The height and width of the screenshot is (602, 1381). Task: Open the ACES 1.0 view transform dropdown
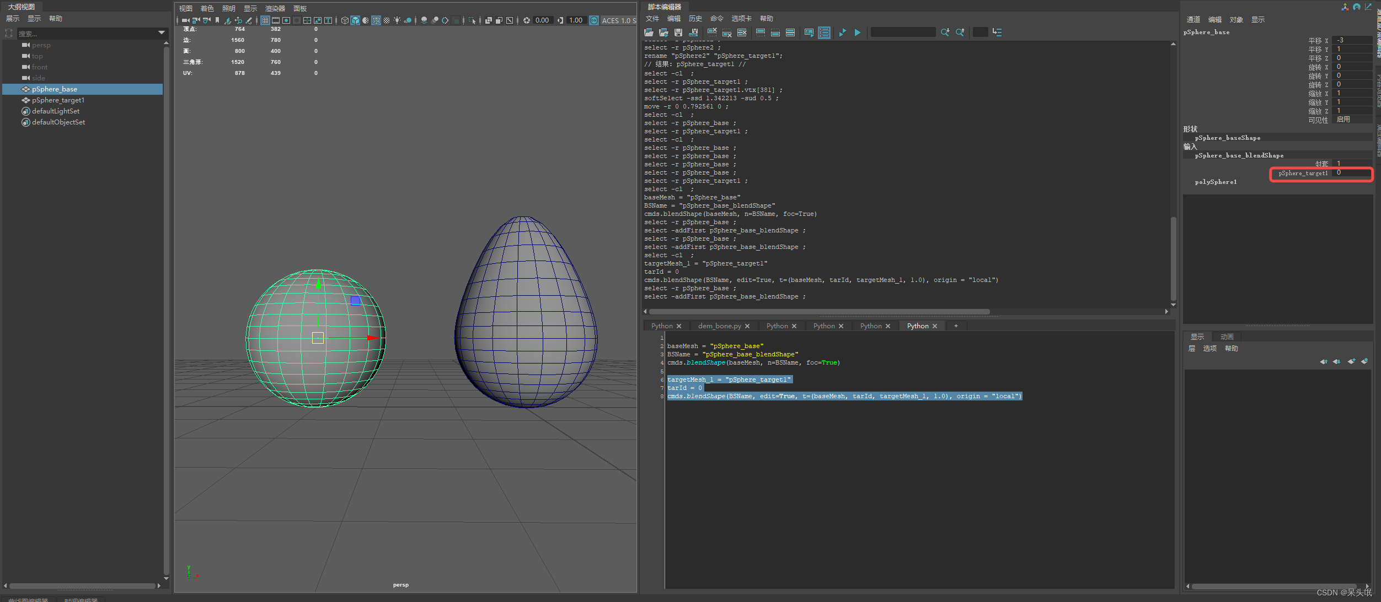point(619,20)
